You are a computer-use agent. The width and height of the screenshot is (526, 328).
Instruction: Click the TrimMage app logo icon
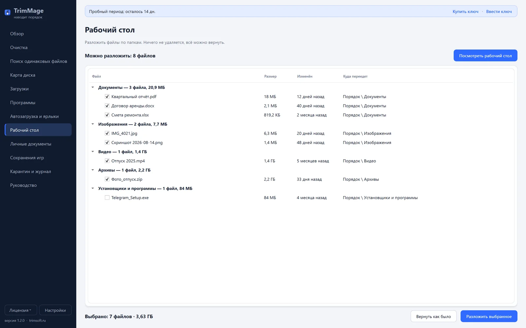tap(8, 13)
